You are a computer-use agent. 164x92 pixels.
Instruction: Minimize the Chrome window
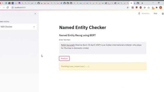click(153, 3)
